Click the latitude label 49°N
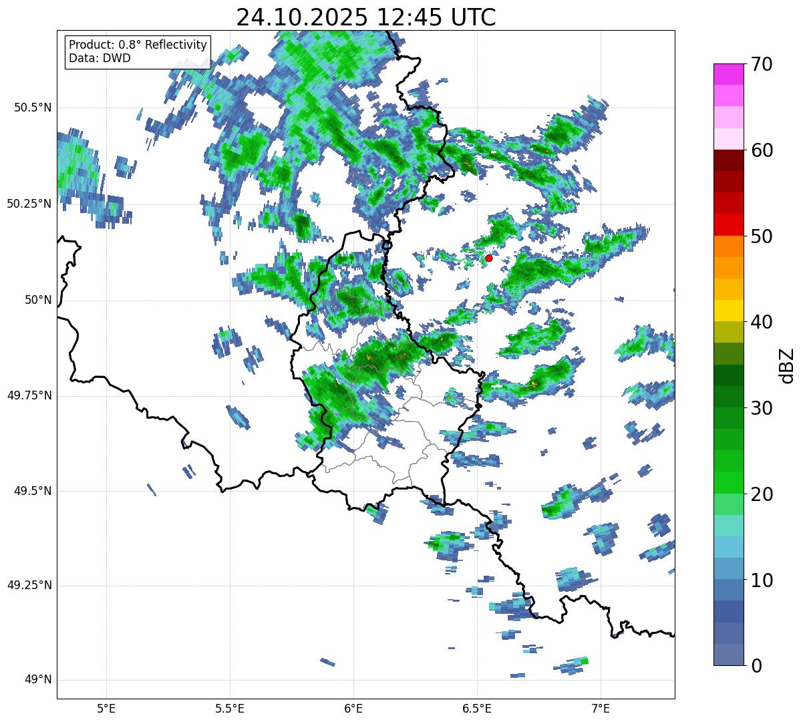Viewport: 803px width, 722px height. 38,680
